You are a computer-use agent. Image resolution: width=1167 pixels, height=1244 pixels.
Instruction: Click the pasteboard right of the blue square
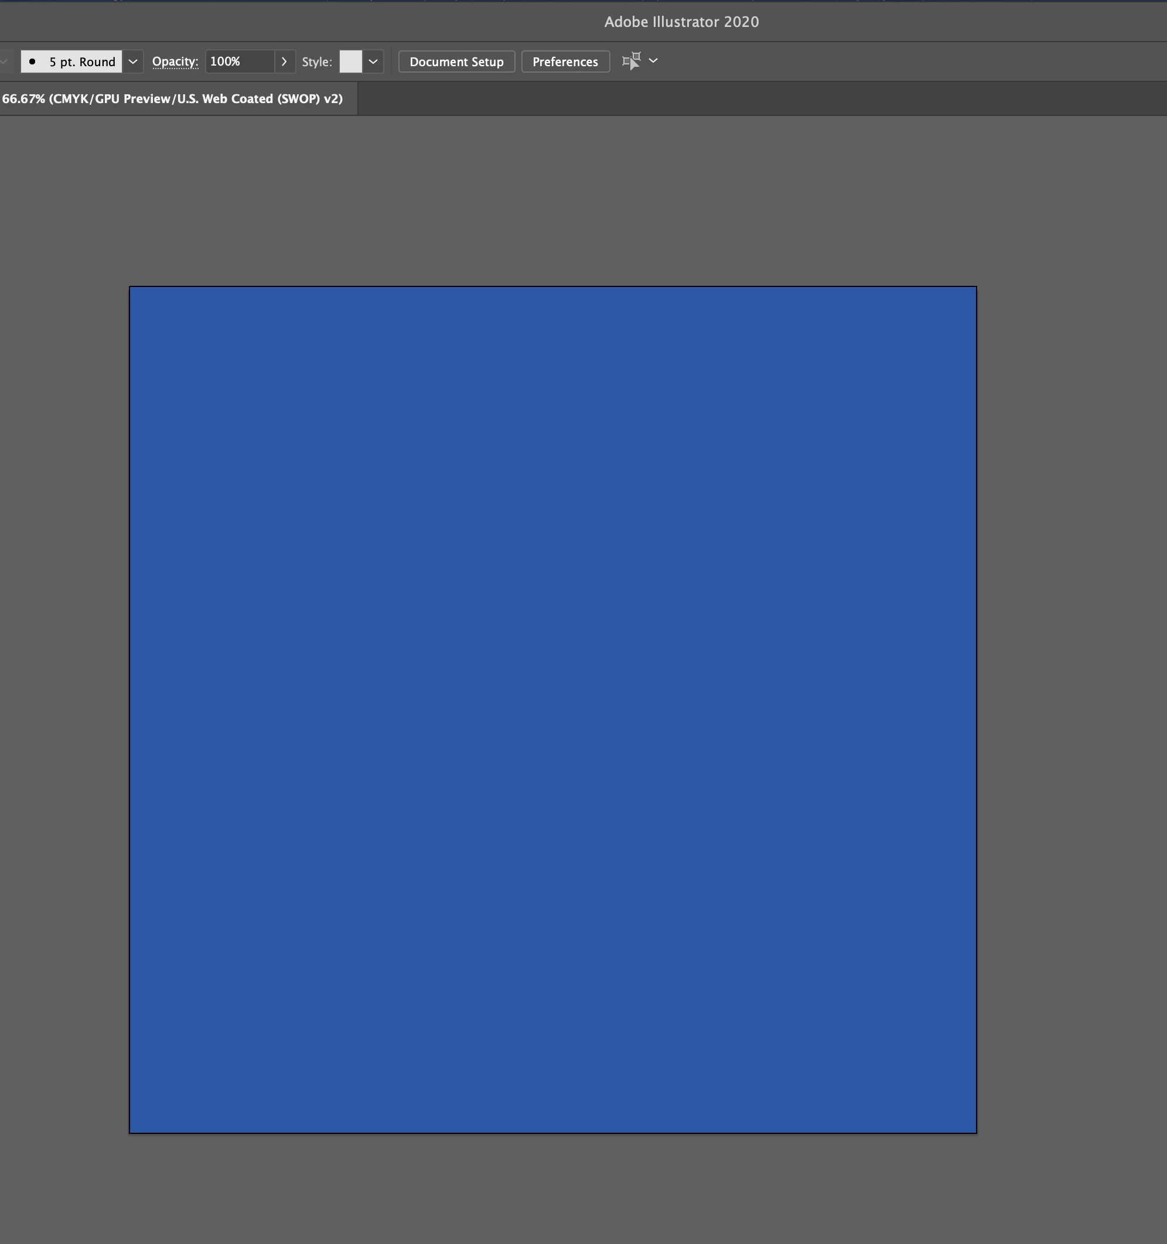1070,710
